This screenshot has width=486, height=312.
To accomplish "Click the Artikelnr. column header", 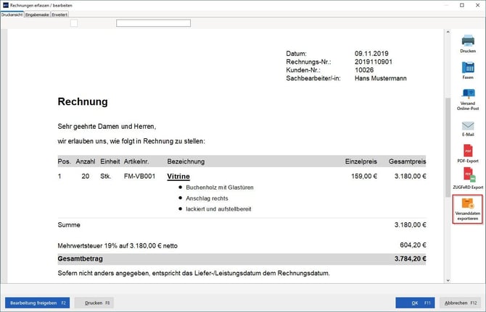I will [136, 161].
